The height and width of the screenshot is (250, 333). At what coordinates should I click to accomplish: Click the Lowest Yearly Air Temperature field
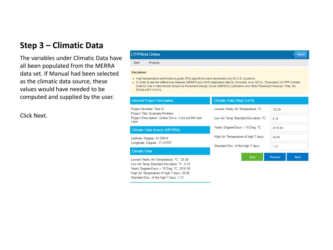click(289, 110)
